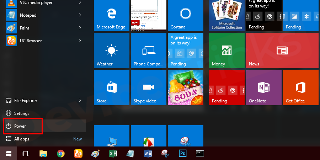The width and height of the screenshot is (320, 160).
Task: Launch Word from the taskbar
Action: click(x=148, y=154)
